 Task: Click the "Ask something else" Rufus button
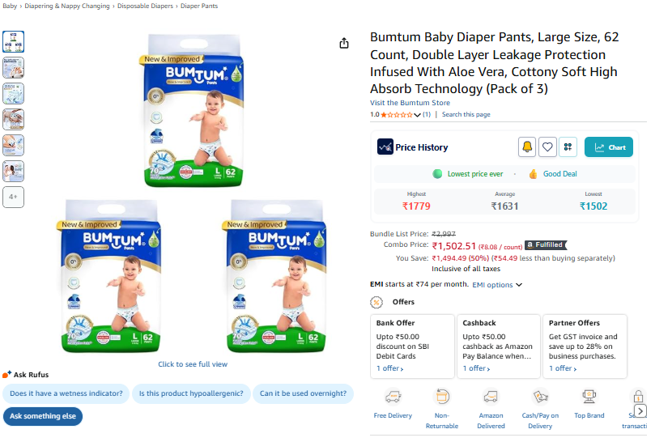(x=43, y=416)
